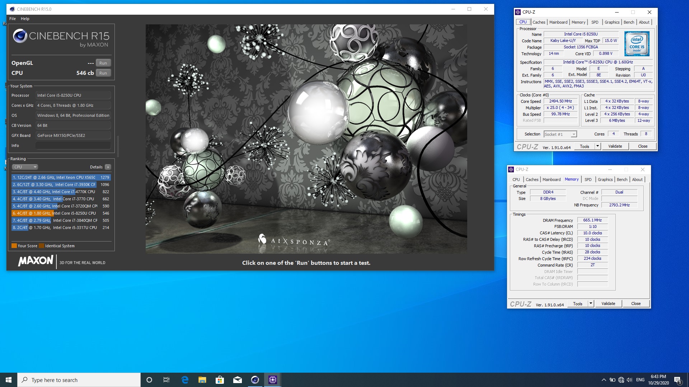This screenshot has width=689, height=387.
Task: Open Mainboard tab in top CPU-Z window
Action: pos(558,22)
